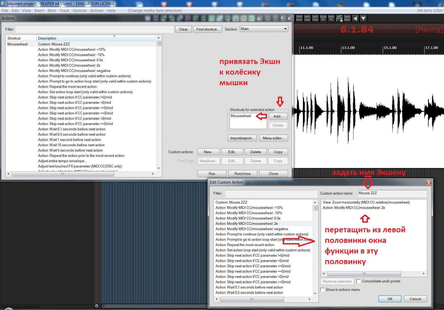Enable the Consolidate undo points checkbox
Image resolution: width=444 pixels, height=310 pixels.
359,281
